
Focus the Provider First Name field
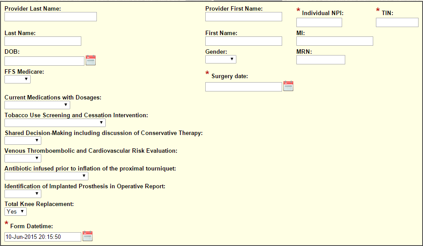point(243,17)
